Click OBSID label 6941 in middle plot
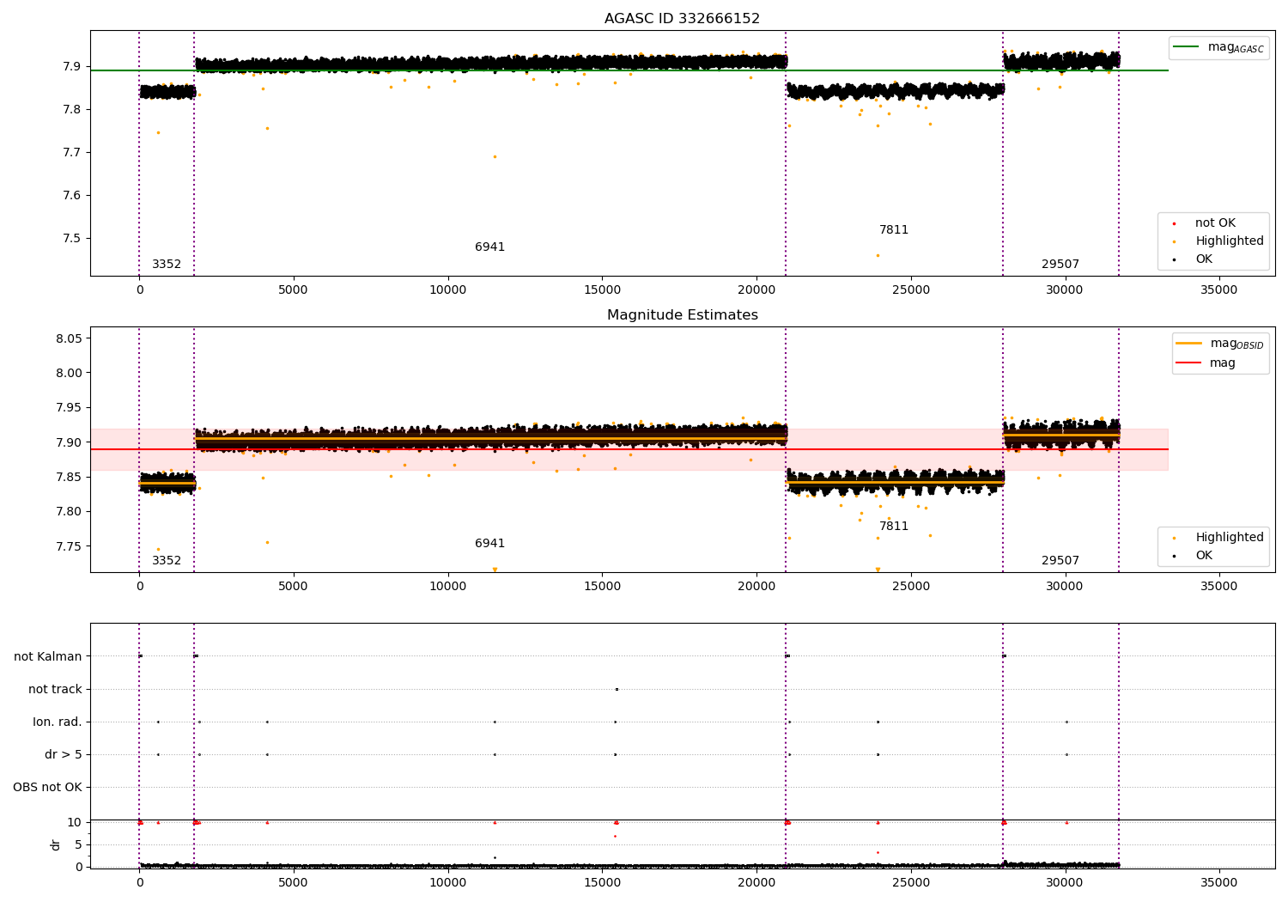Image resolution: width=1288 pixels, height=902 pixels. 489,544
